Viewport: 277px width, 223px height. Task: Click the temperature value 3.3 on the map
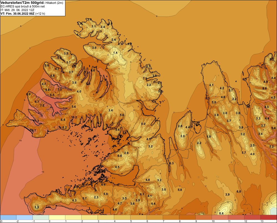(258, 118)
